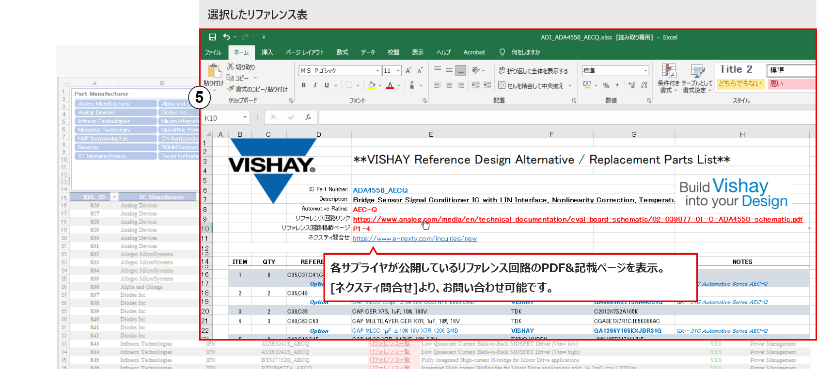
Task: Open Customize Quick Access Toolbar arrow
Action: click(264, 37)
